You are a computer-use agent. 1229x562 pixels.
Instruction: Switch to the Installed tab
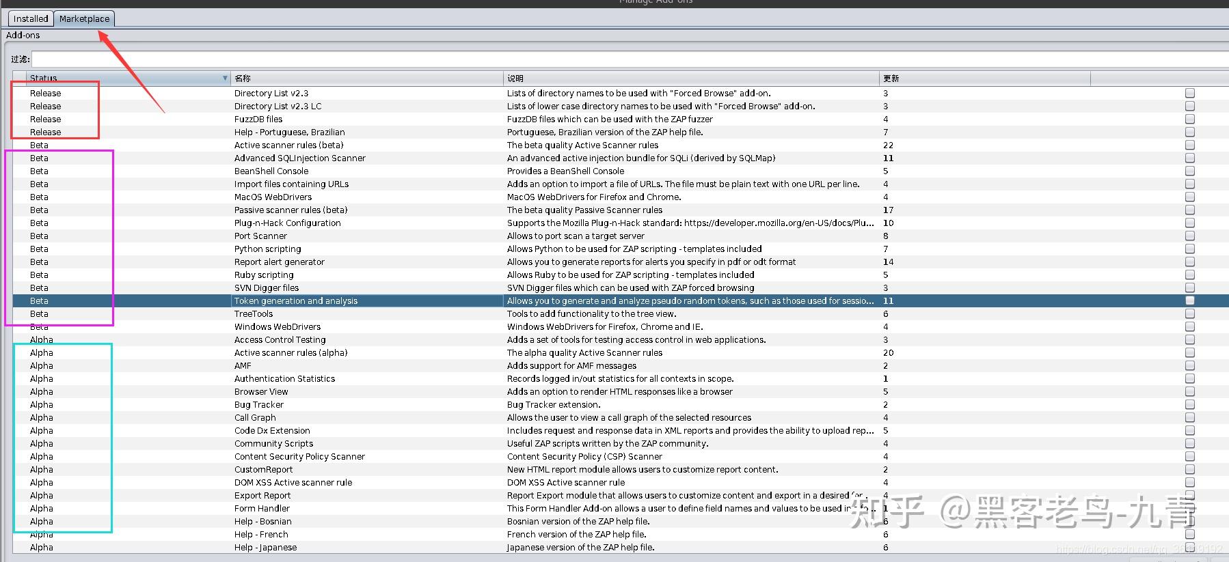31,18
